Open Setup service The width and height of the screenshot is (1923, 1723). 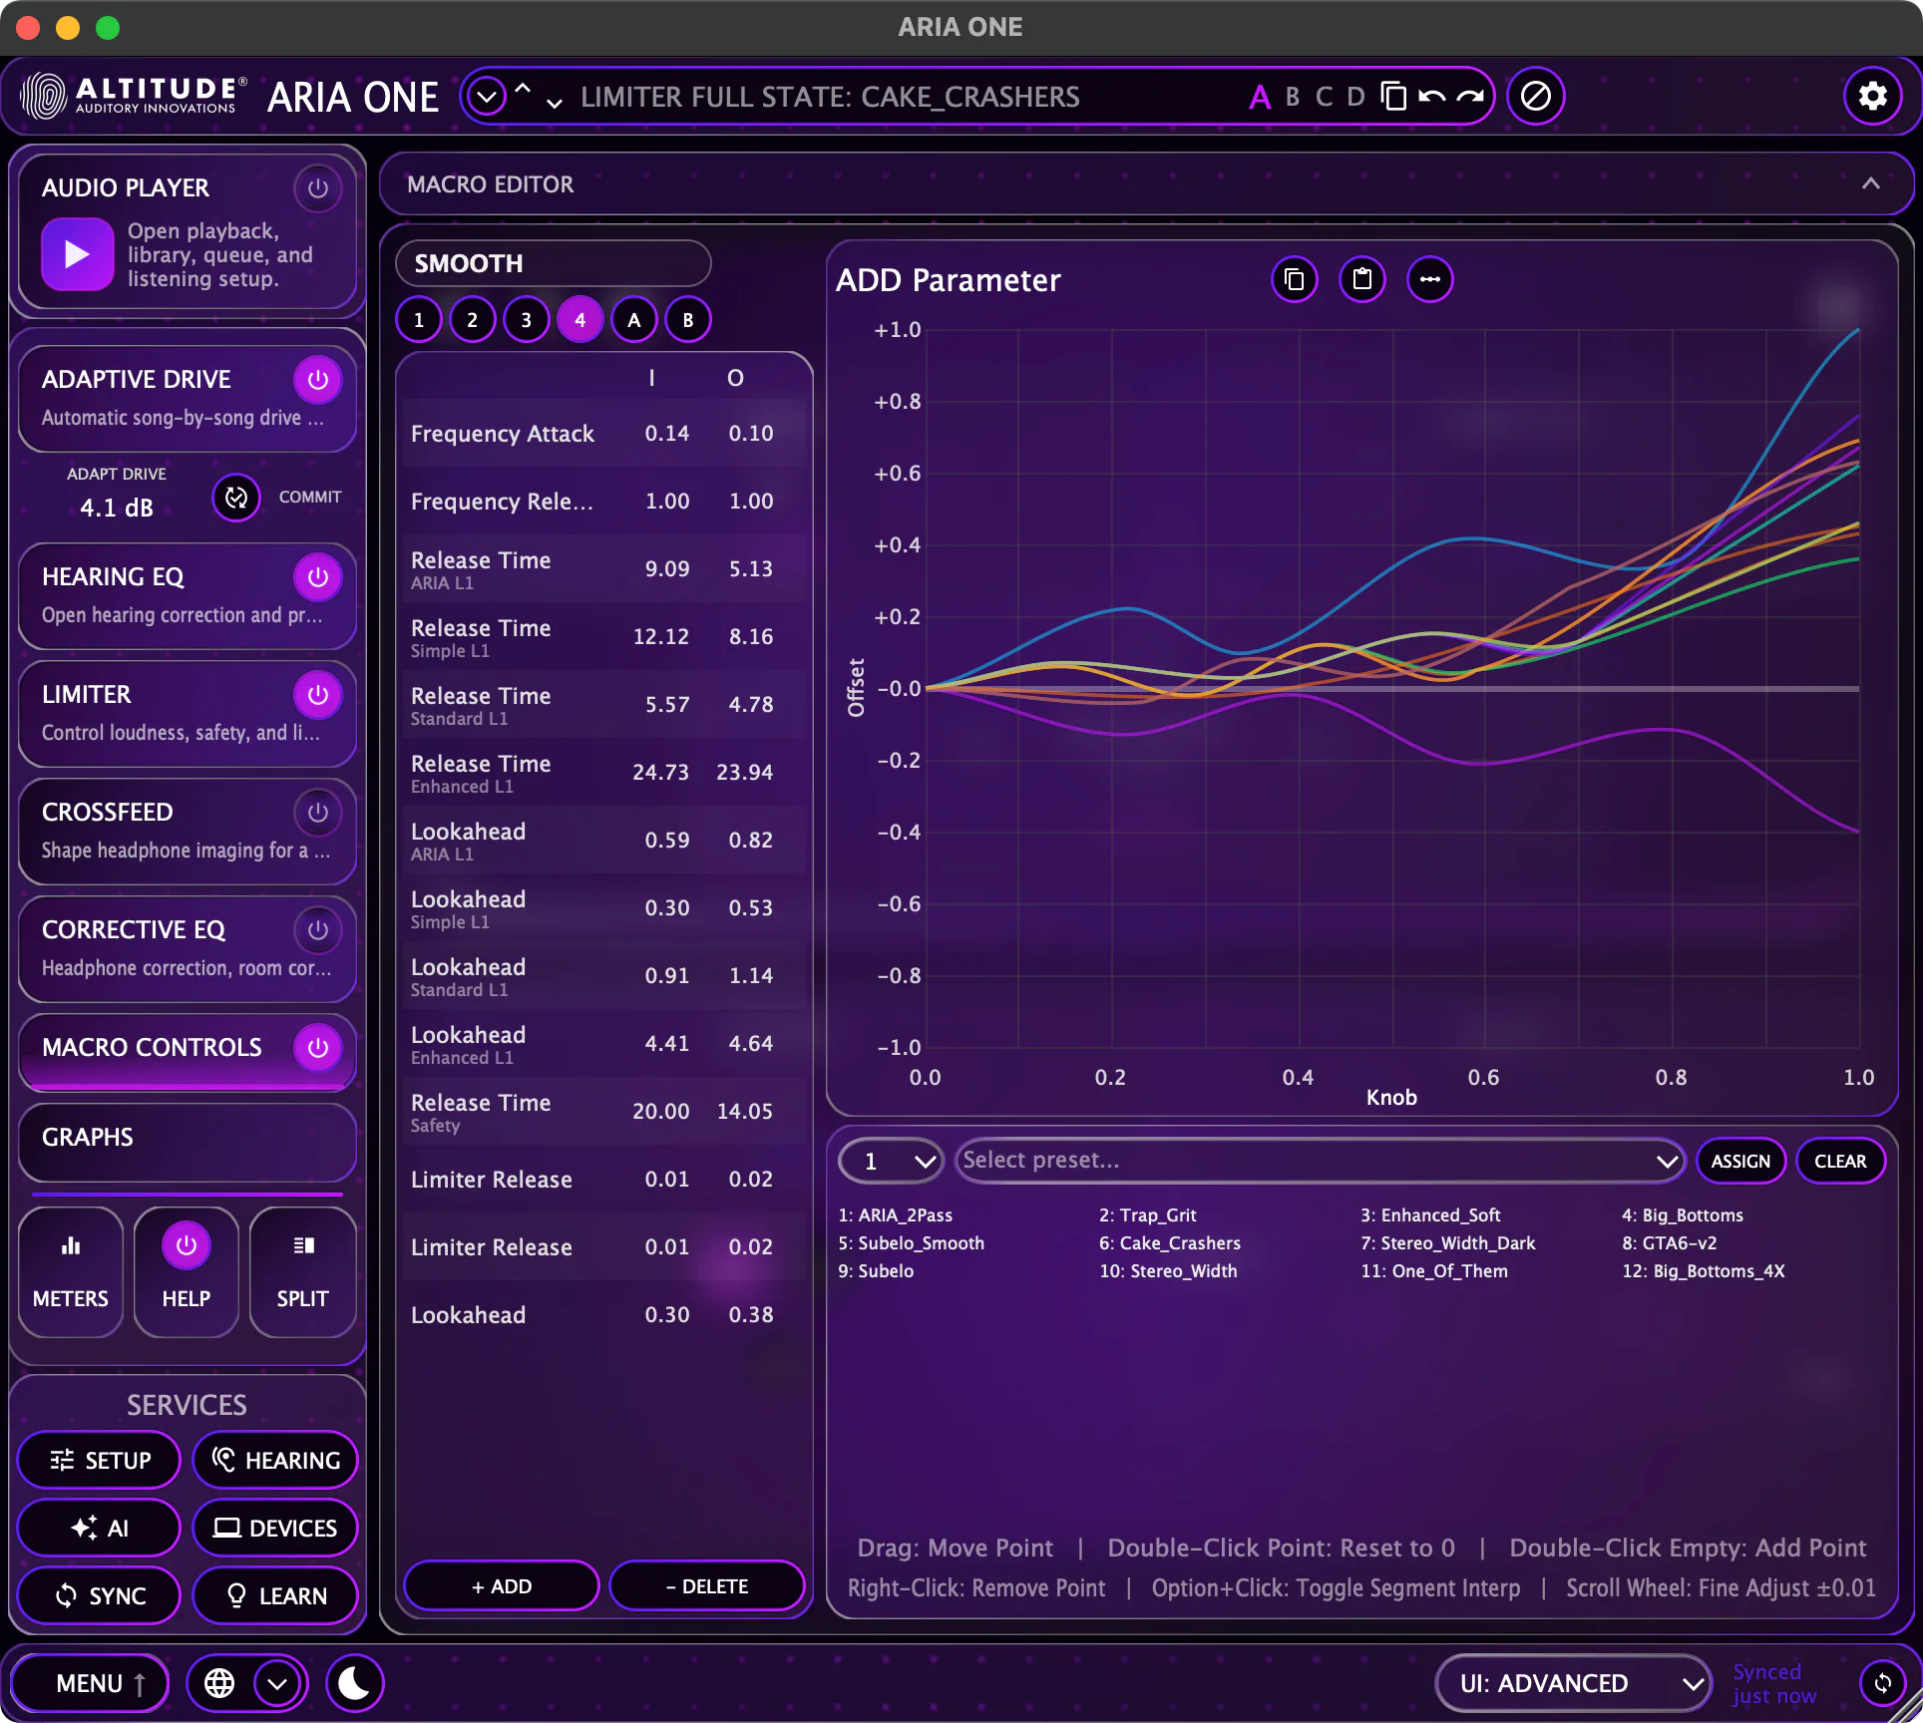point(100,1460)
